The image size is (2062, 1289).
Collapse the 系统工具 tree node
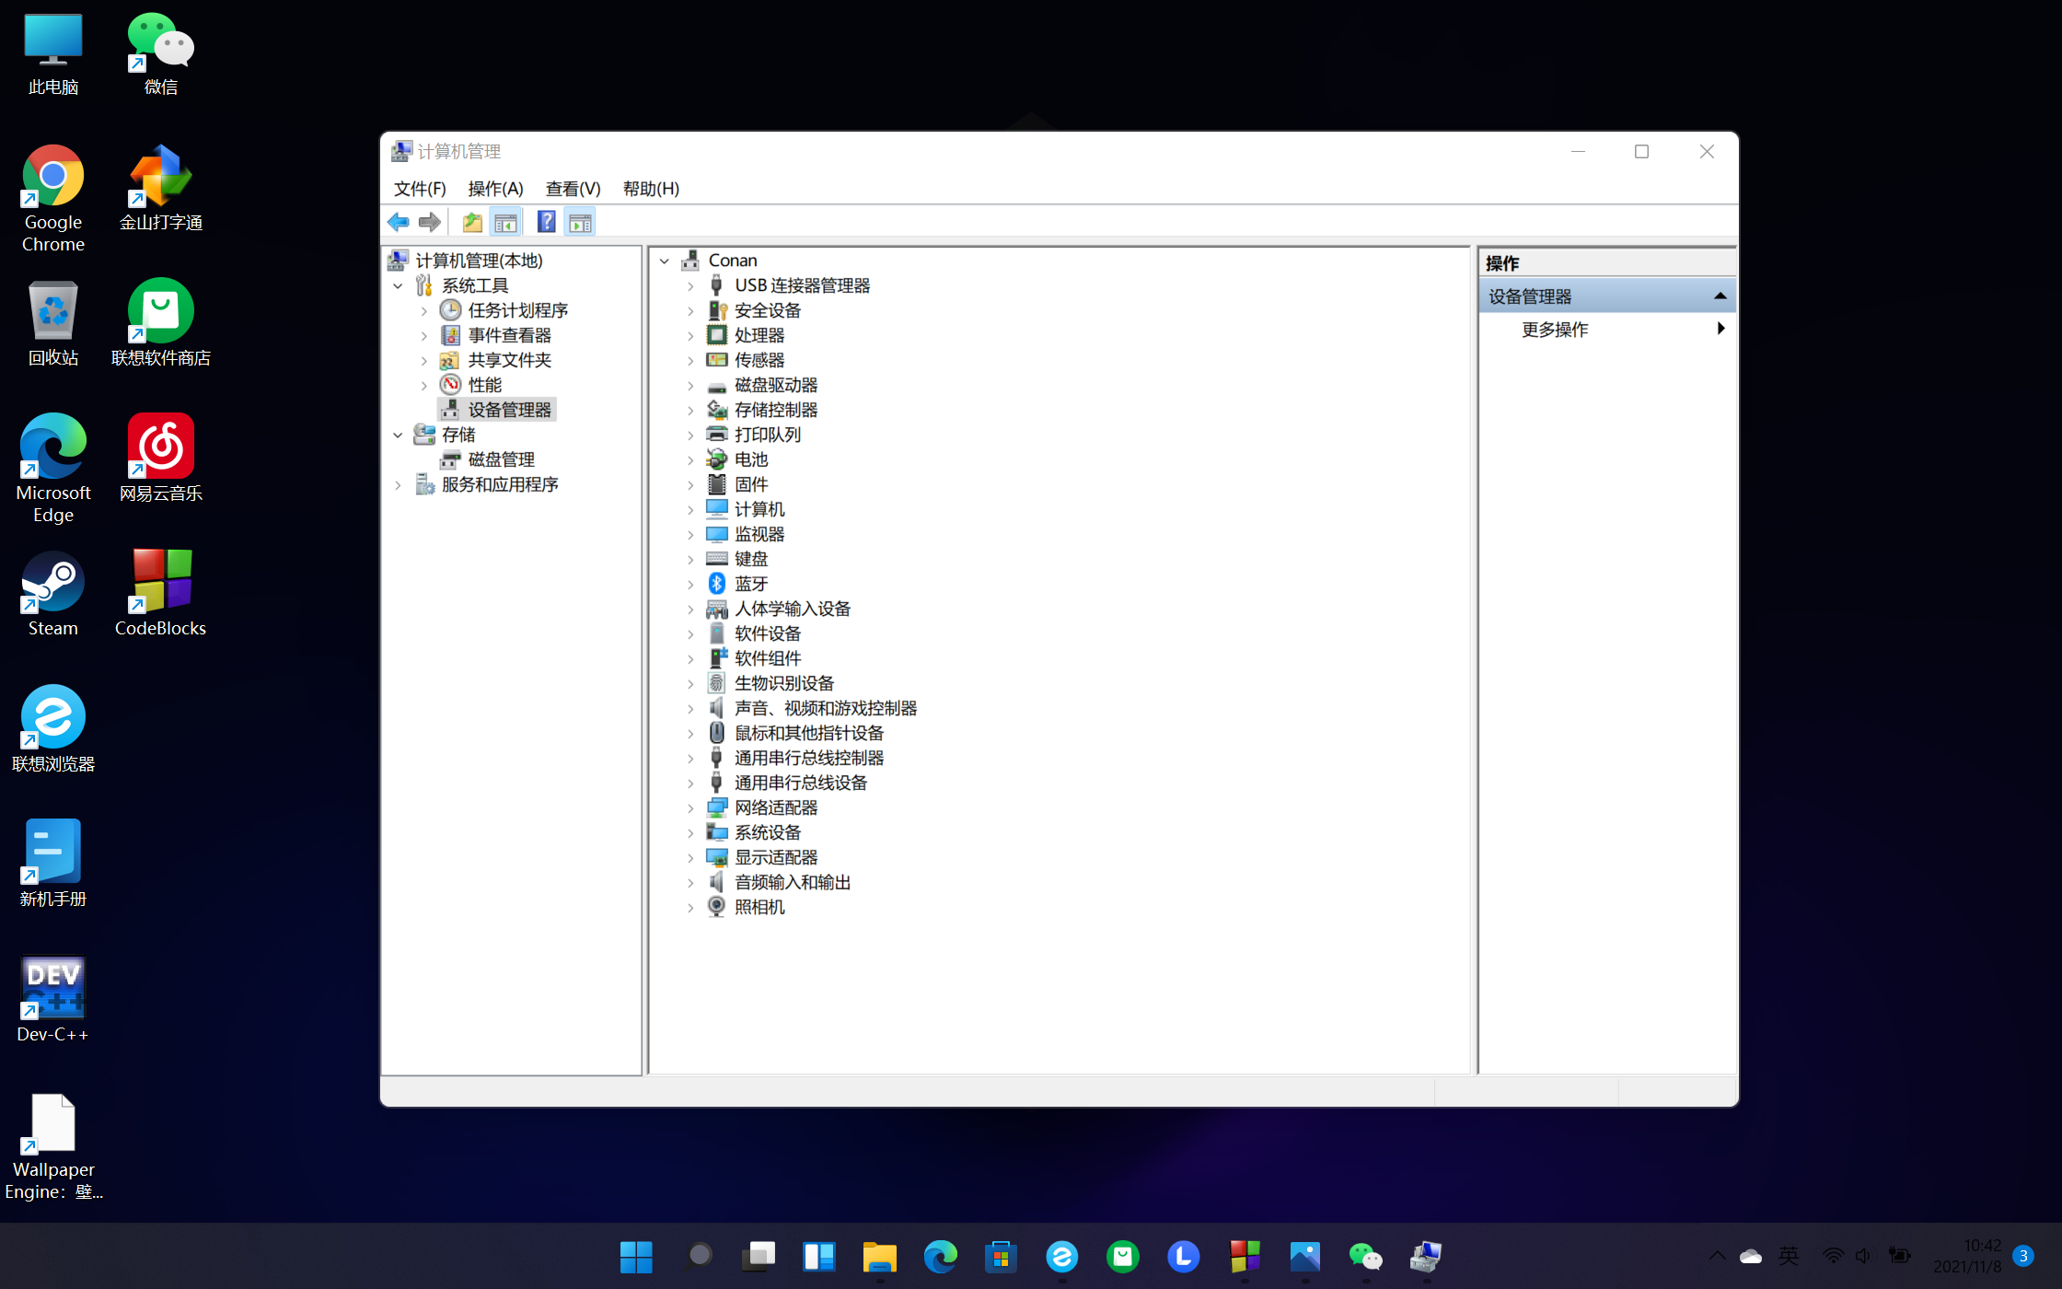click(398, 286)
